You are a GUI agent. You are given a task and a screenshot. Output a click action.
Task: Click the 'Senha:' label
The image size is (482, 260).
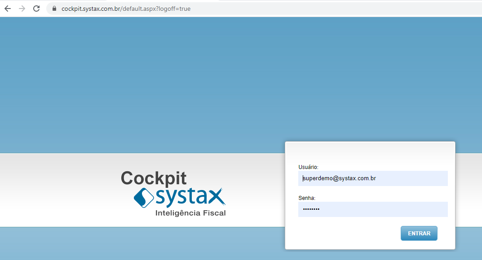pyautogui.click(x=307, y=198)
